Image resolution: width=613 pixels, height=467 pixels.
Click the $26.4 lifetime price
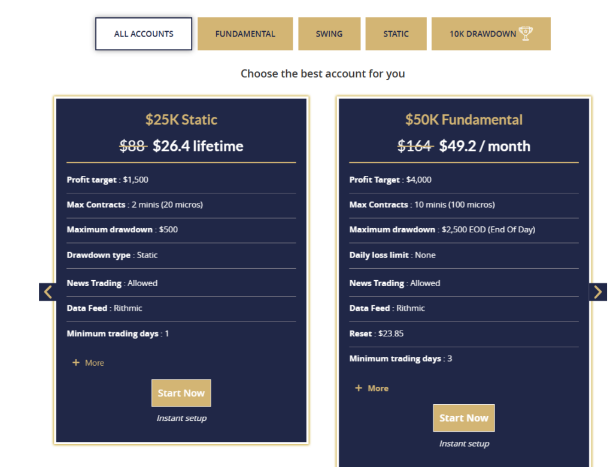[x=198, y=146]
